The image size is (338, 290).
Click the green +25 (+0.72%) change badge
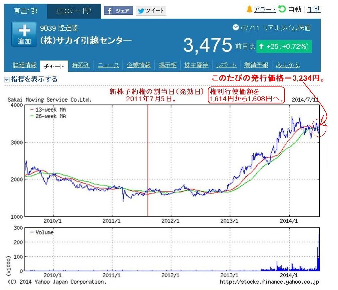point(284,47)
